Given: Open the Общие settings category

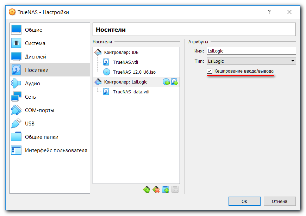Looking at the screenshot, I should [x=50, y=30].
